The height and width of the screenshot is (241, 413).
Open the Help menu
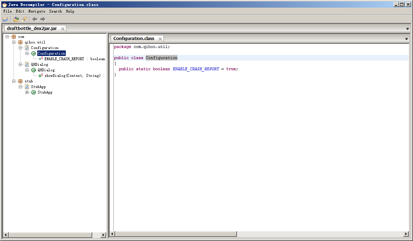pyautogui.click(x=70, y=11)
